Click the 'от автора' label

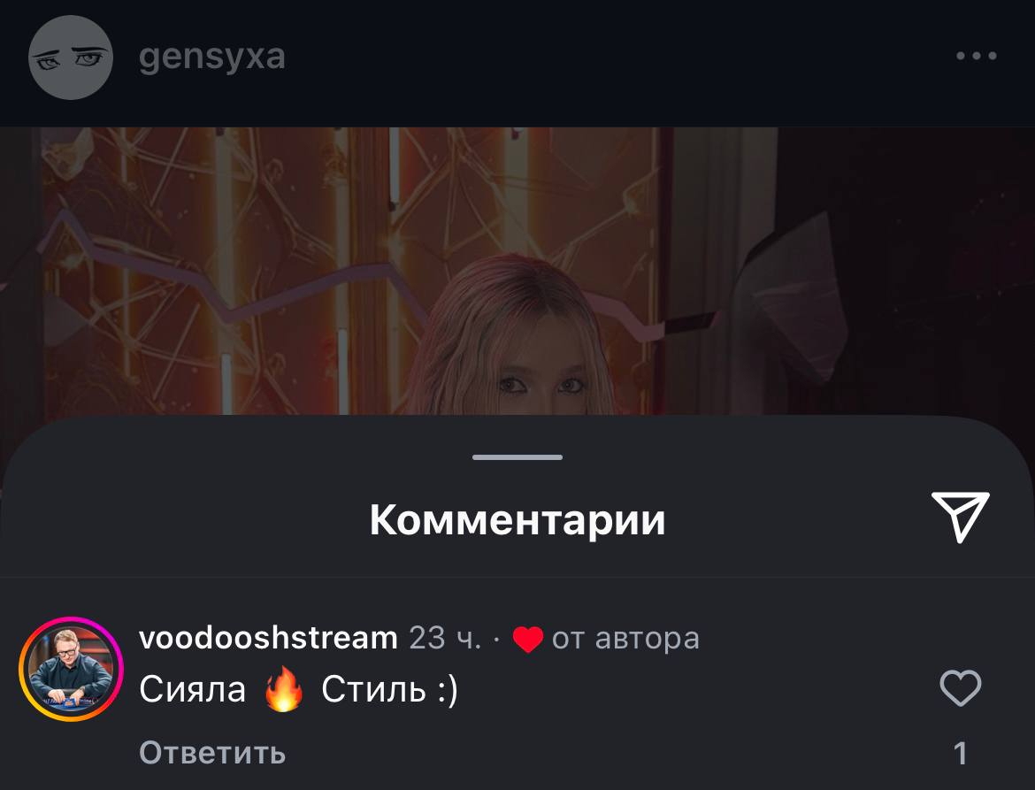coord(625,638)
